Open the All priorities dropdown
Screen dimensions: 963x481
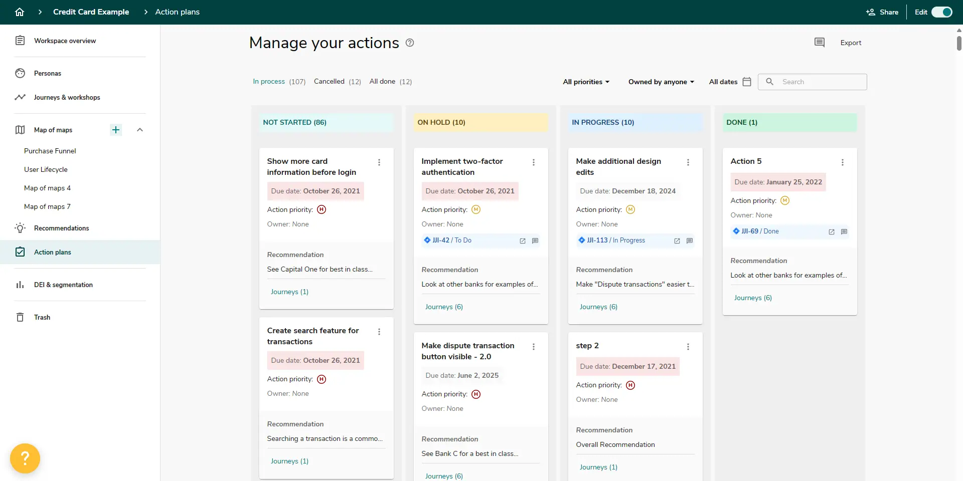585,82
